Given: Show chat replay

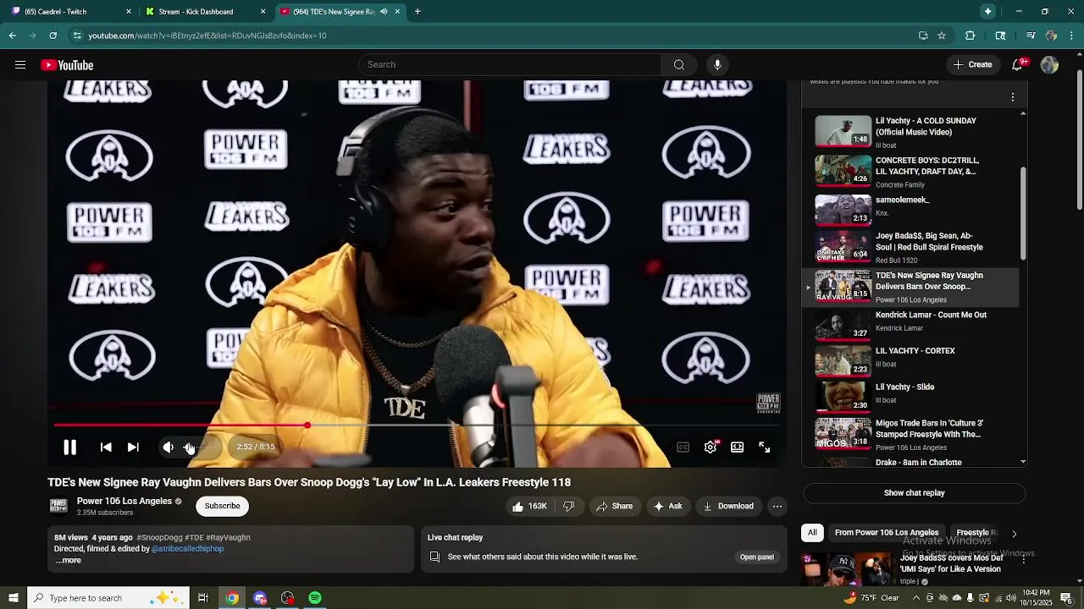Looking at the screenshot, I should 915,493.
